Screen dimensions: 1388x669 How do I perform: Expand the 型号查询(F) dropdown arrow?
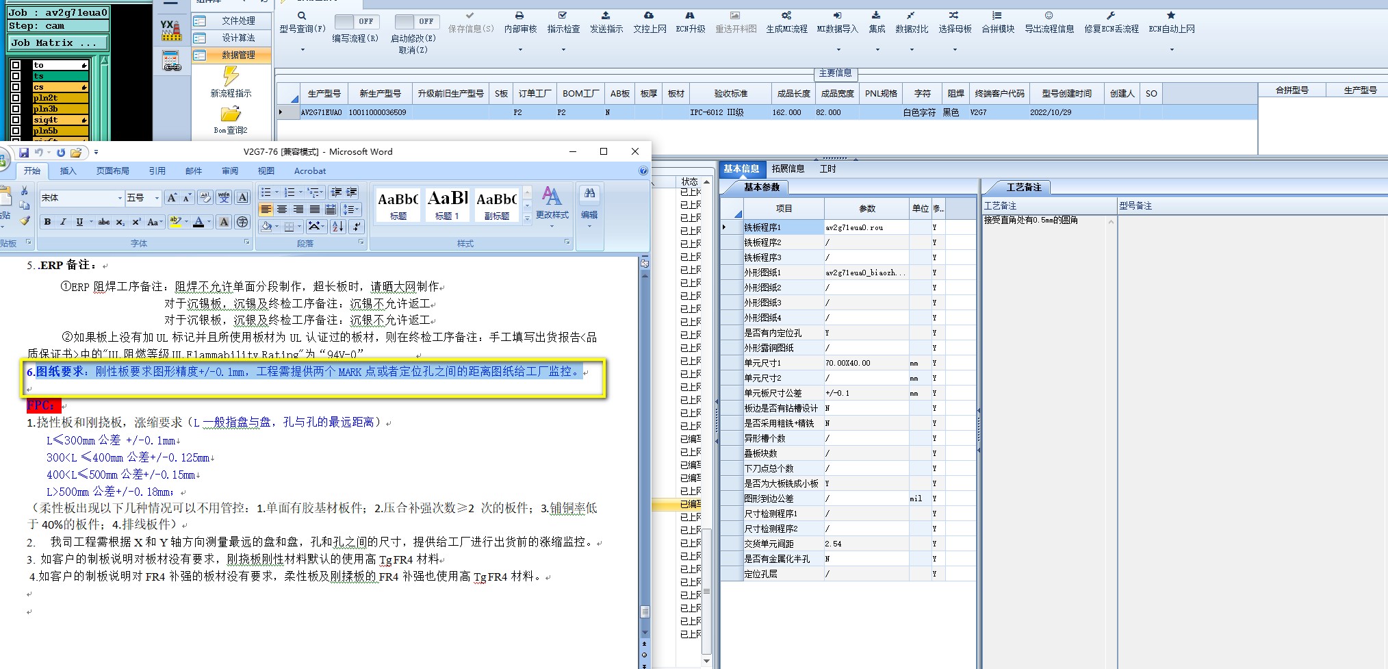click(303, 49)
